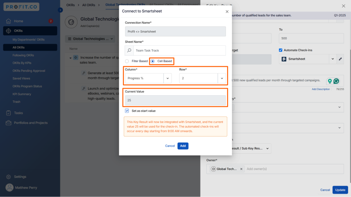Select All OKRs in sidebar
This screenshot has width=351, height=197.
pyautogui.click(x=30, y=47)
